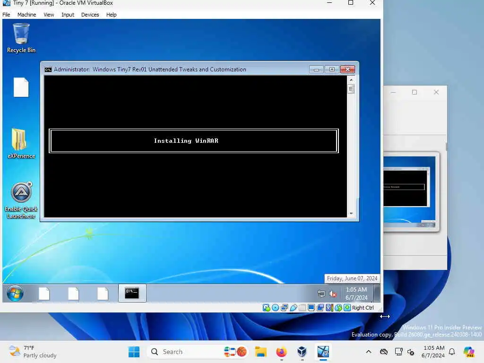Click the console scrollbar down arrow
484x363 pixels.
351,213
